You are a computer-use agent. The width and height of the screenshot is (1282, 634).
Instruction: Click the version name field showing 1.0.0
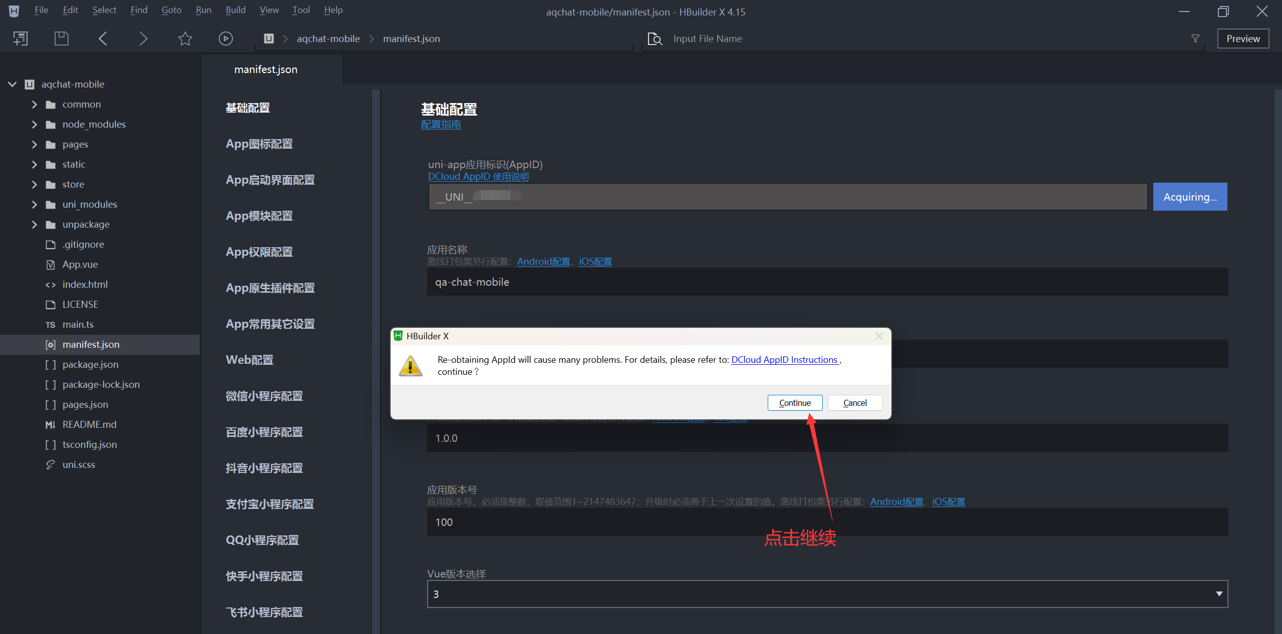827,438
